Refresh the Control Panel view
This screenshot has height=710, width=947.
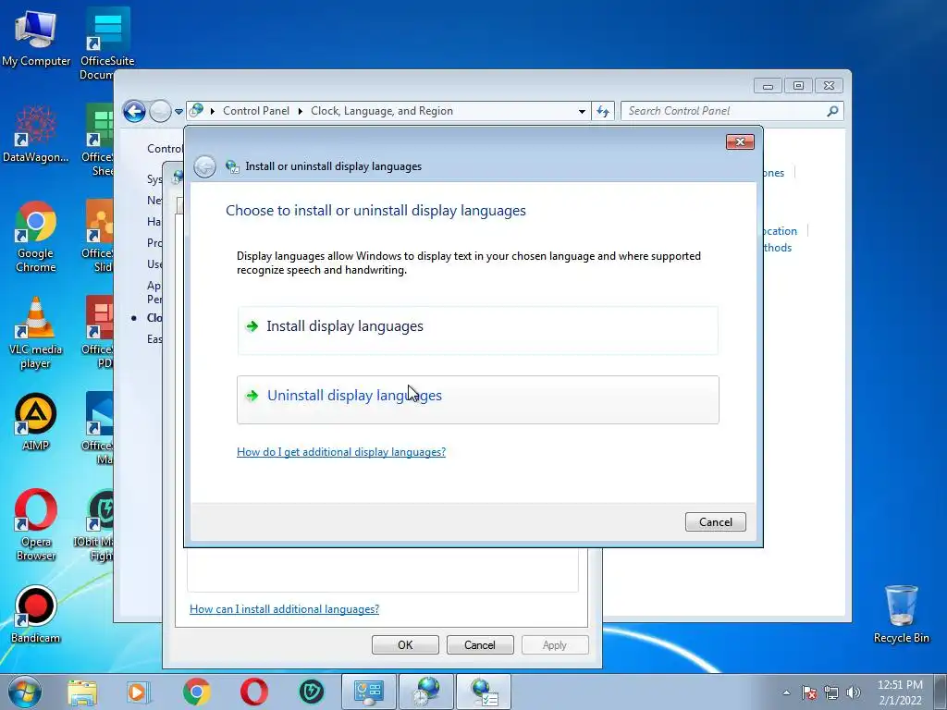(x=603, y=111)
